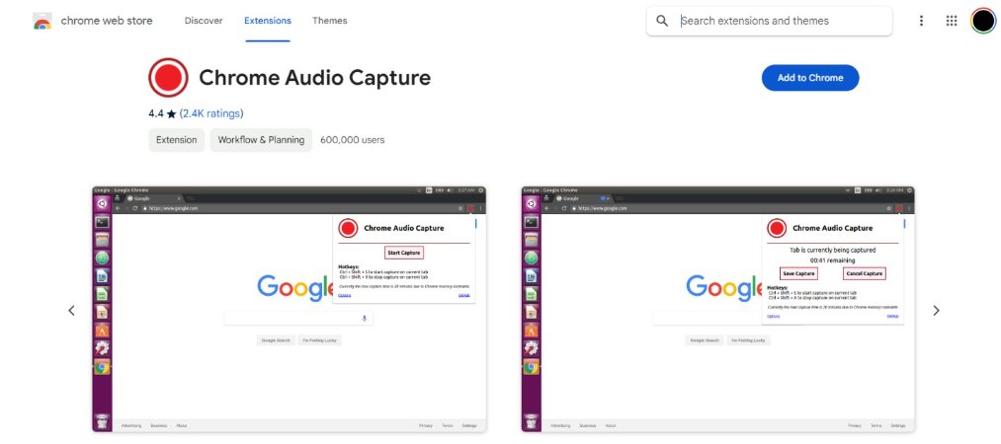Open the second screenshot showing Save Capture

pos(717,309)
